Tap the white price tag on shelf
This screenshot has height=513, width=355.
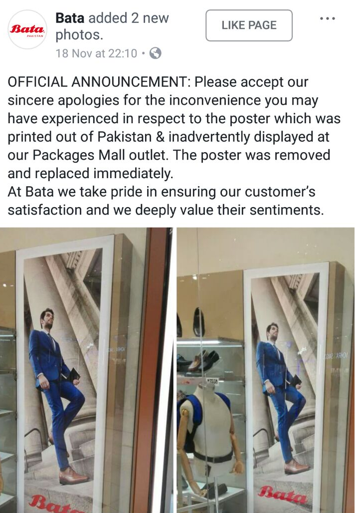pos(212,381)
